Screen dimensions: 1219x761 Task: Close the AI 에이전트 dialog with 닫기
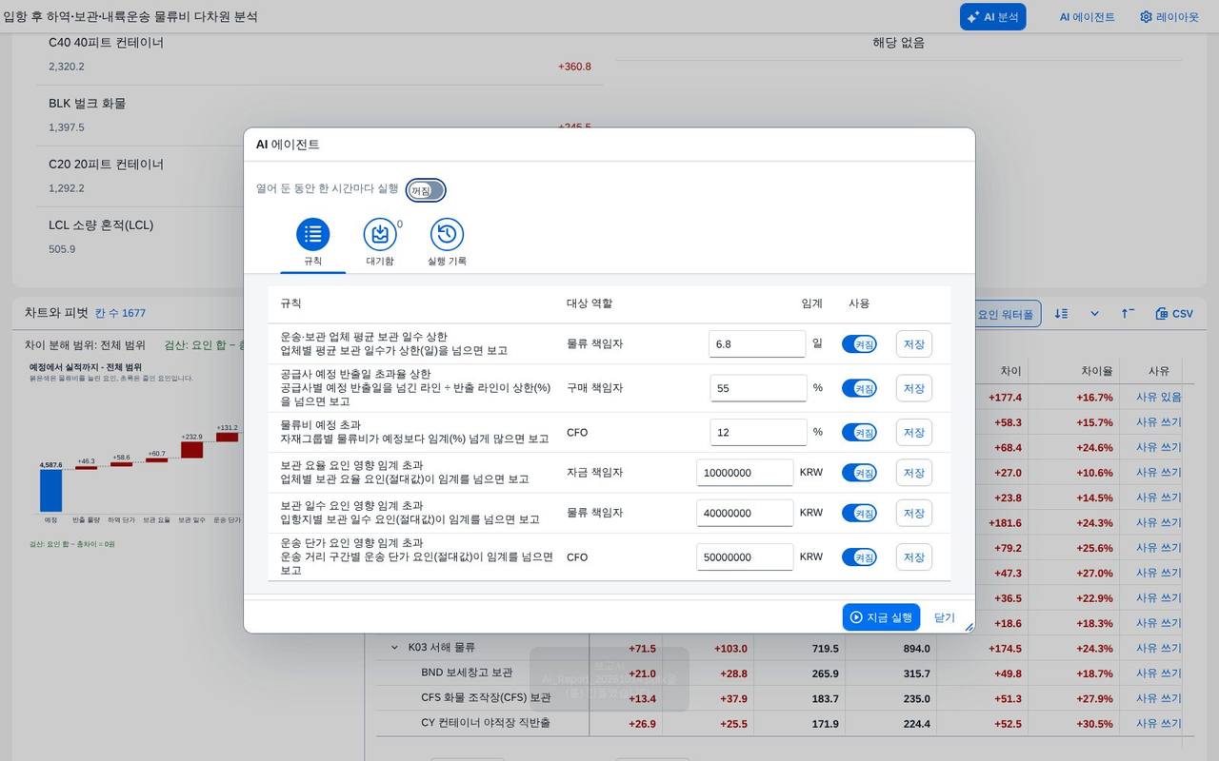coord(945,617)
